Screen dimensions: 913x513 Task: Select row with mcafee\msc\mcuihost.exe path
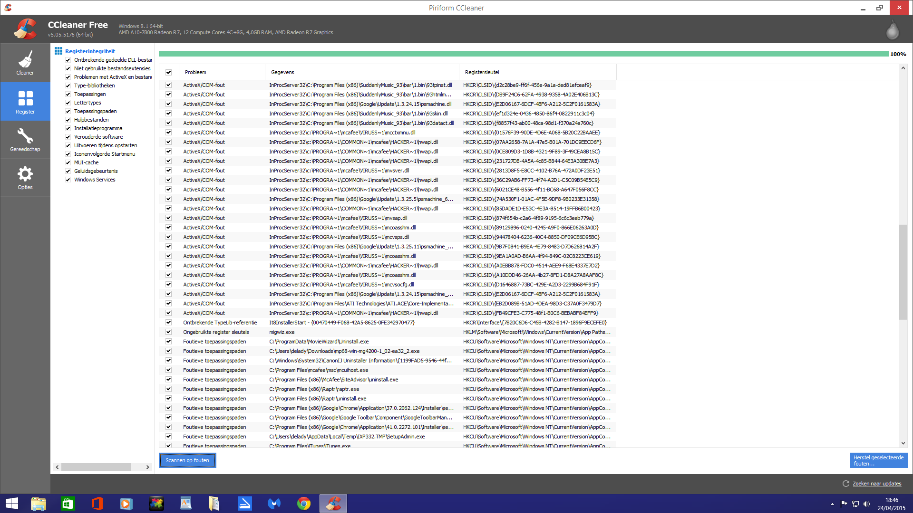[388, 370]
